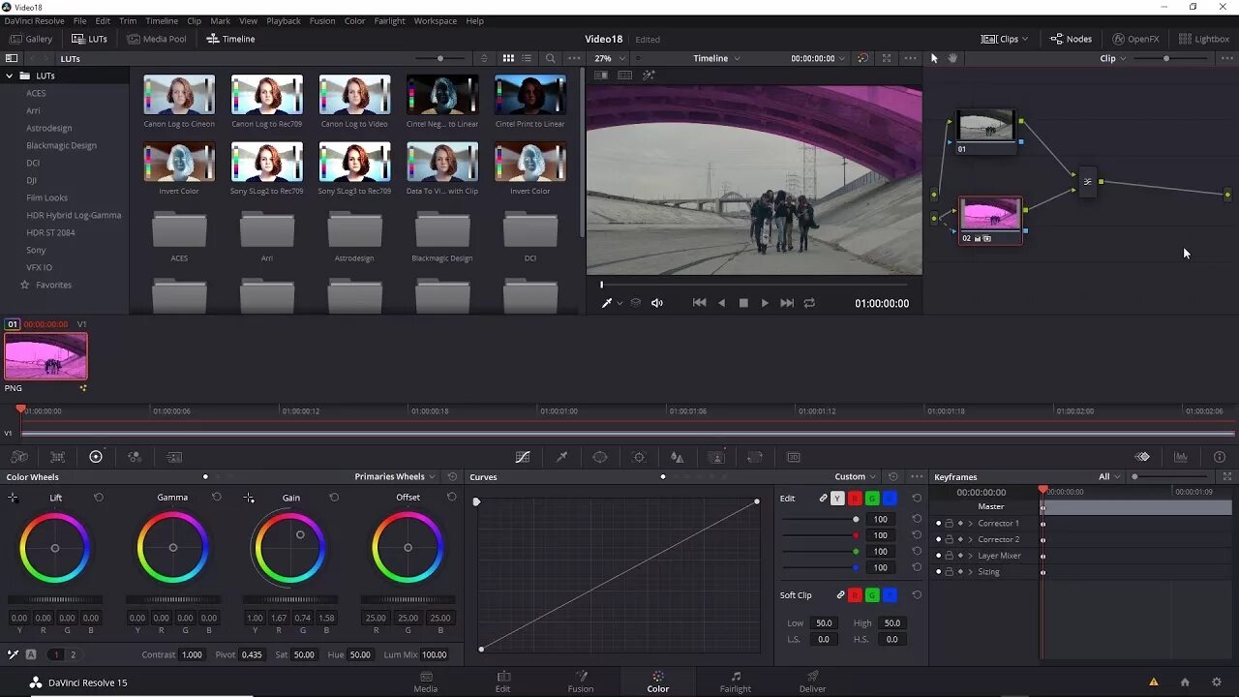This screenshot has width=1239, height=697.
Task: Select the hand pan tool in Node editor
Action: coord(952,58)
